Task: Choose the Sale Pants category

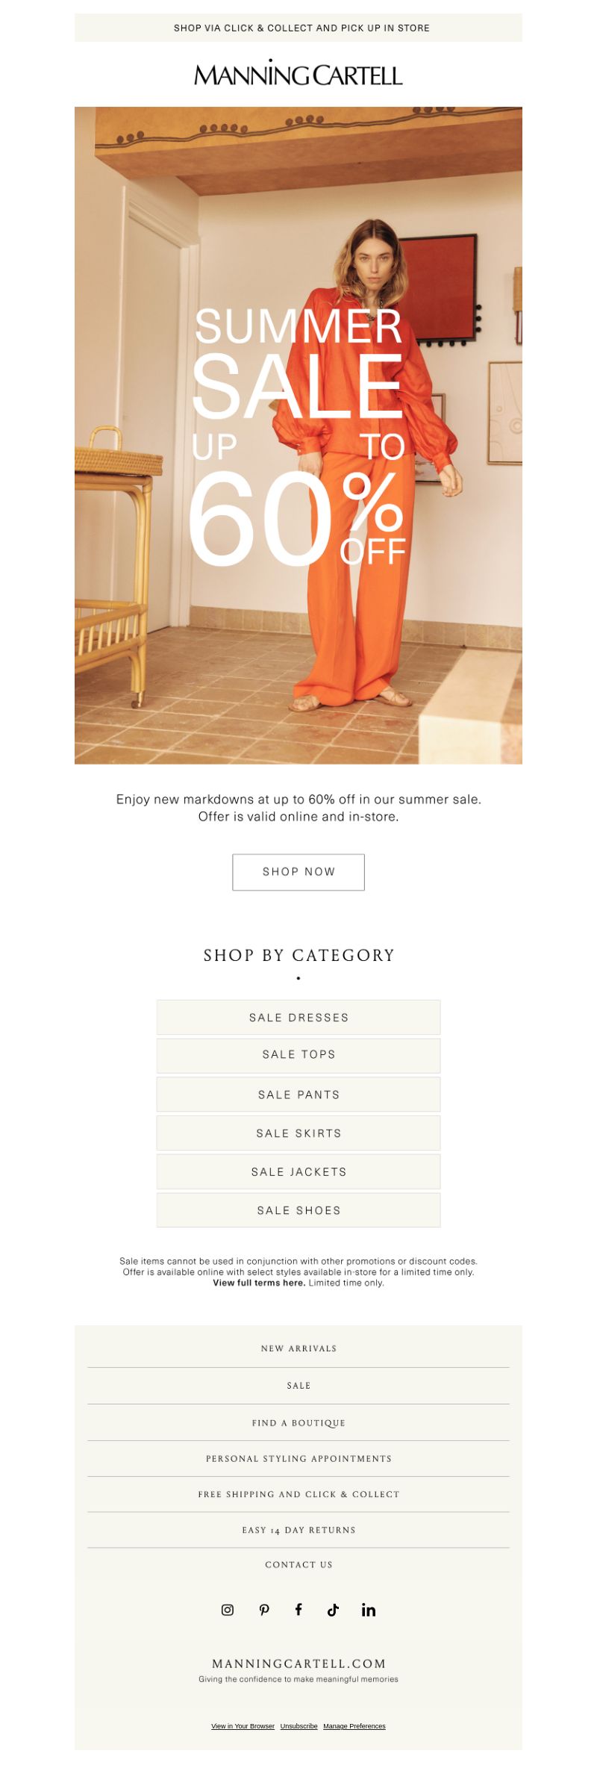Action: point(298,1094)
